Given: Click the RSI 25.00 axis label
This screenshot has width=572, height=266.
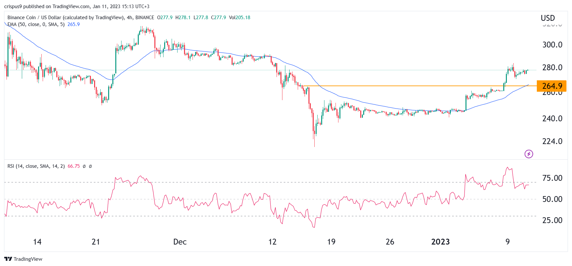Looking at the screenshot, I should click(x=552, y=220).
